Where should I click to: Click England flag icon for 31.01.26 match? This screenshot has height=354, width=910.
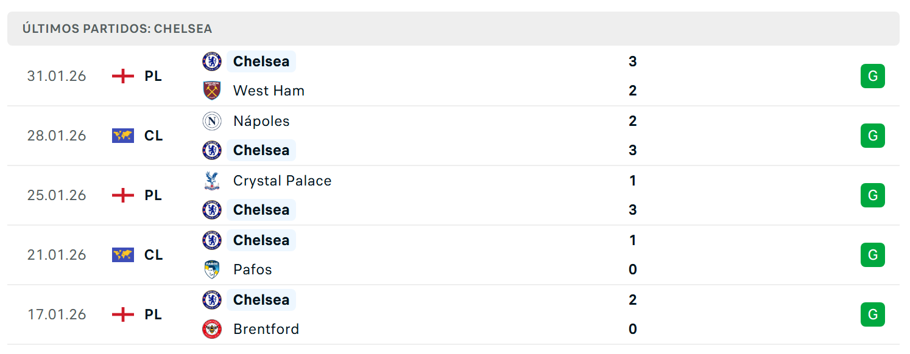tap(123, 76)
